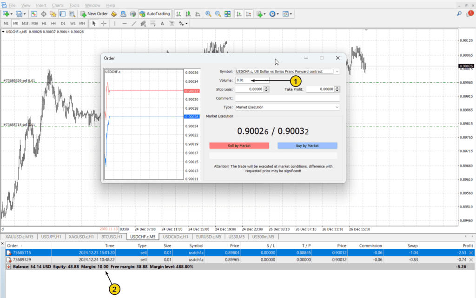This screenshot has width=476, height=298.
Task: Switch to the BTCUSD,H1 chart tab
Action: coord(111,237)
